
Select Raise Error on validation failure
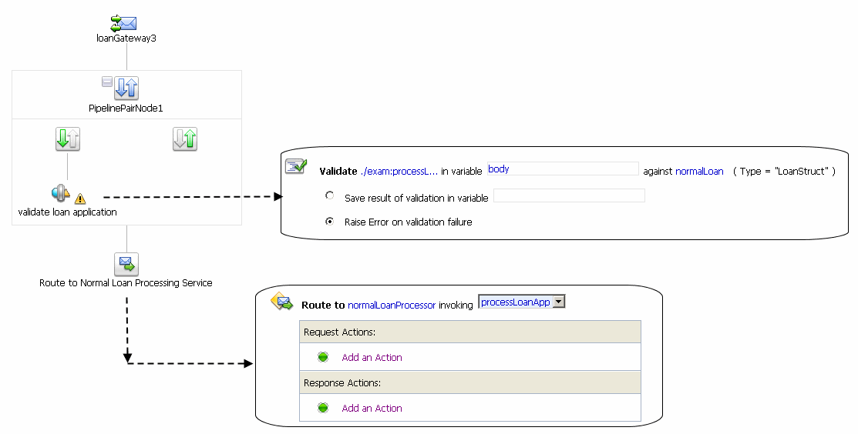click(329, 221)
